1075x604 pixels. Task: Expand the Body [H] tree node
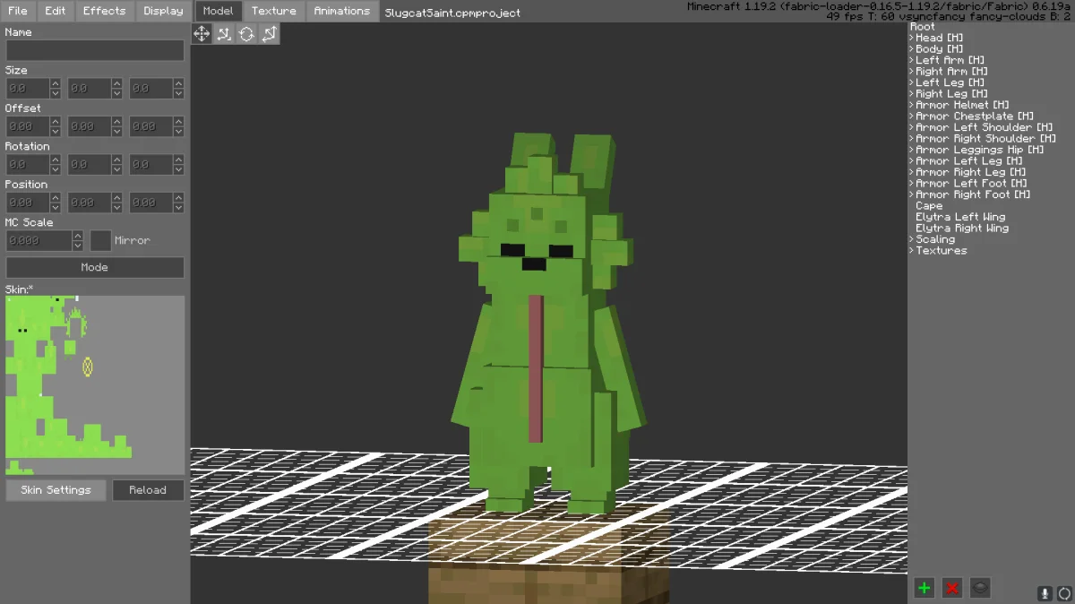click(x=911, y=49)
